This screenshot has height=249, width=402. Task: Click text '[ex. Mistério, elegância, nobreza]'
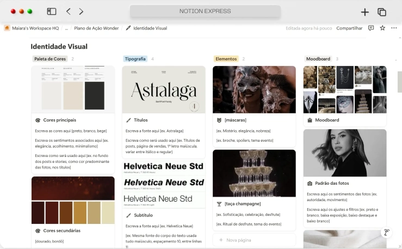click(x=243, y=131)
